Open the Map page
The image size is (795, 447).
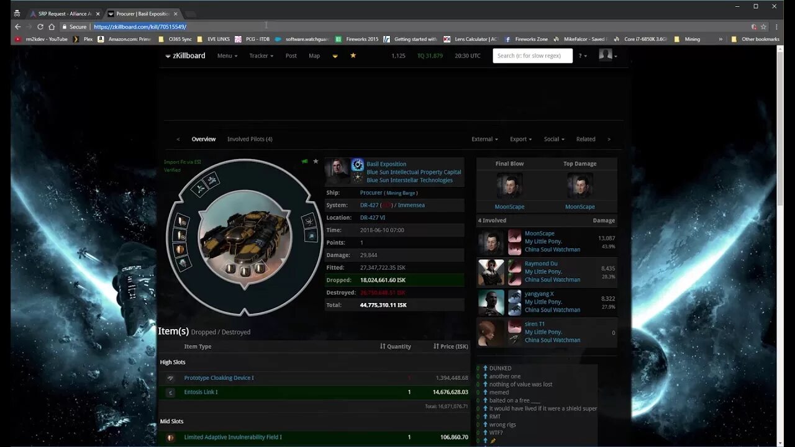[314, 56]
